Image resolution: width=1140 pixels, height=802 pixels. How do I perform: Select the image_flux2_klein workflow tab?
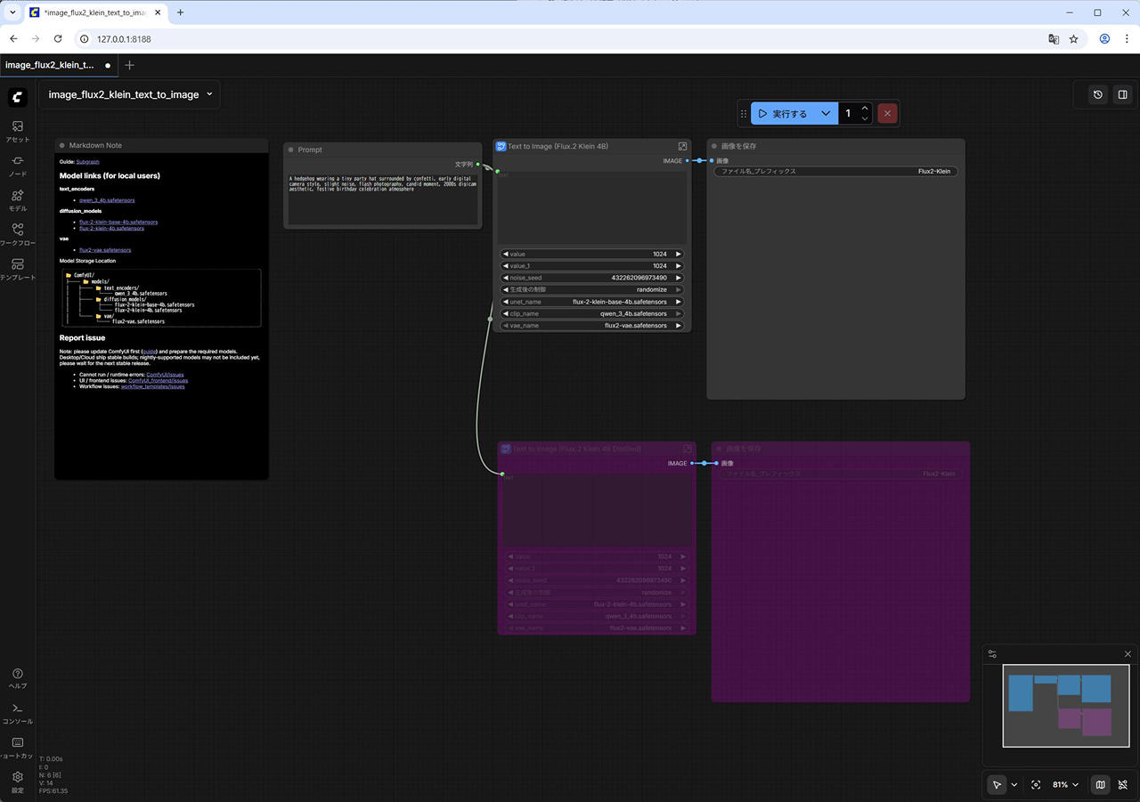[50, 65]
